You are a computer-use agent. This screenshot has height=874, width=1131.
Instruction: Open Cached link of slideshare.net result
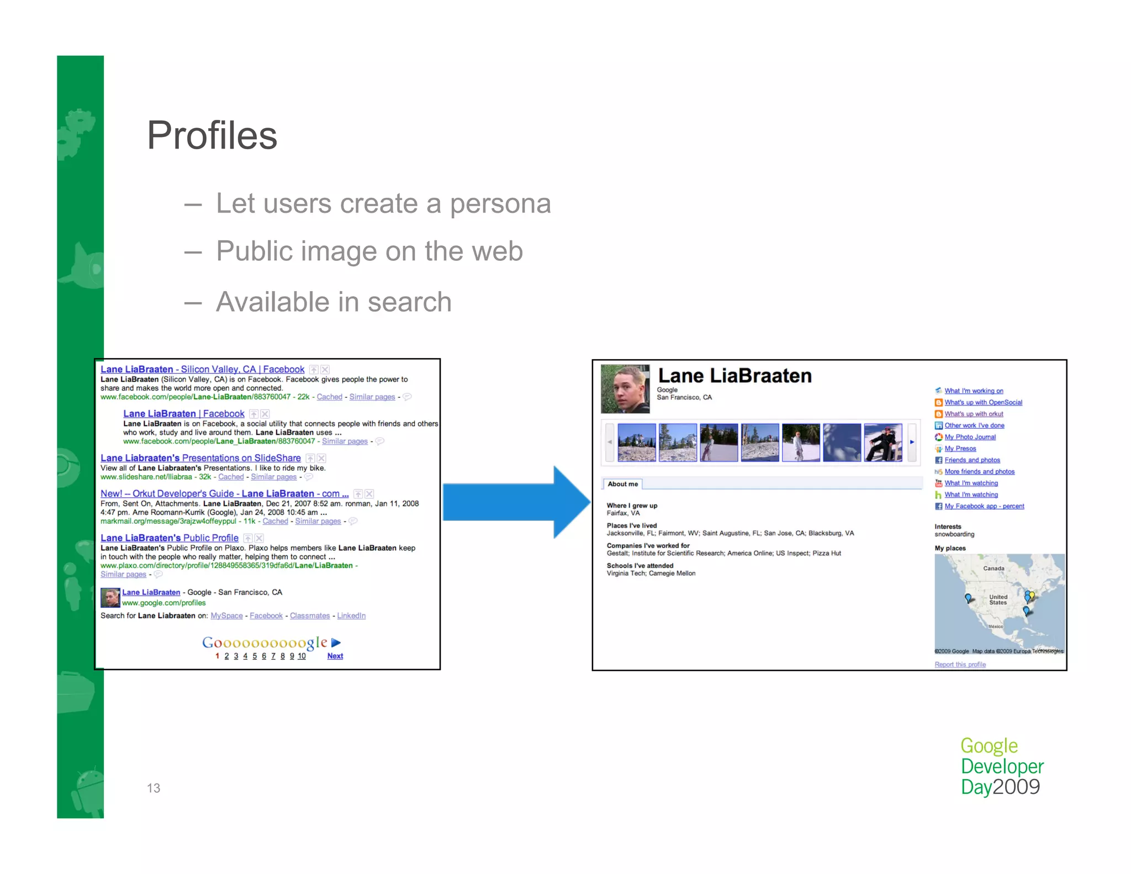click(x=231, y=477)
